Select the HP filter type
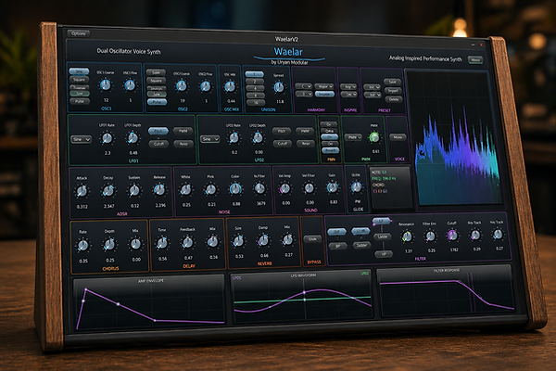Image resolution: width=556 pixels, height=371 pixels. pyautogui.click(x=384, y=254)
